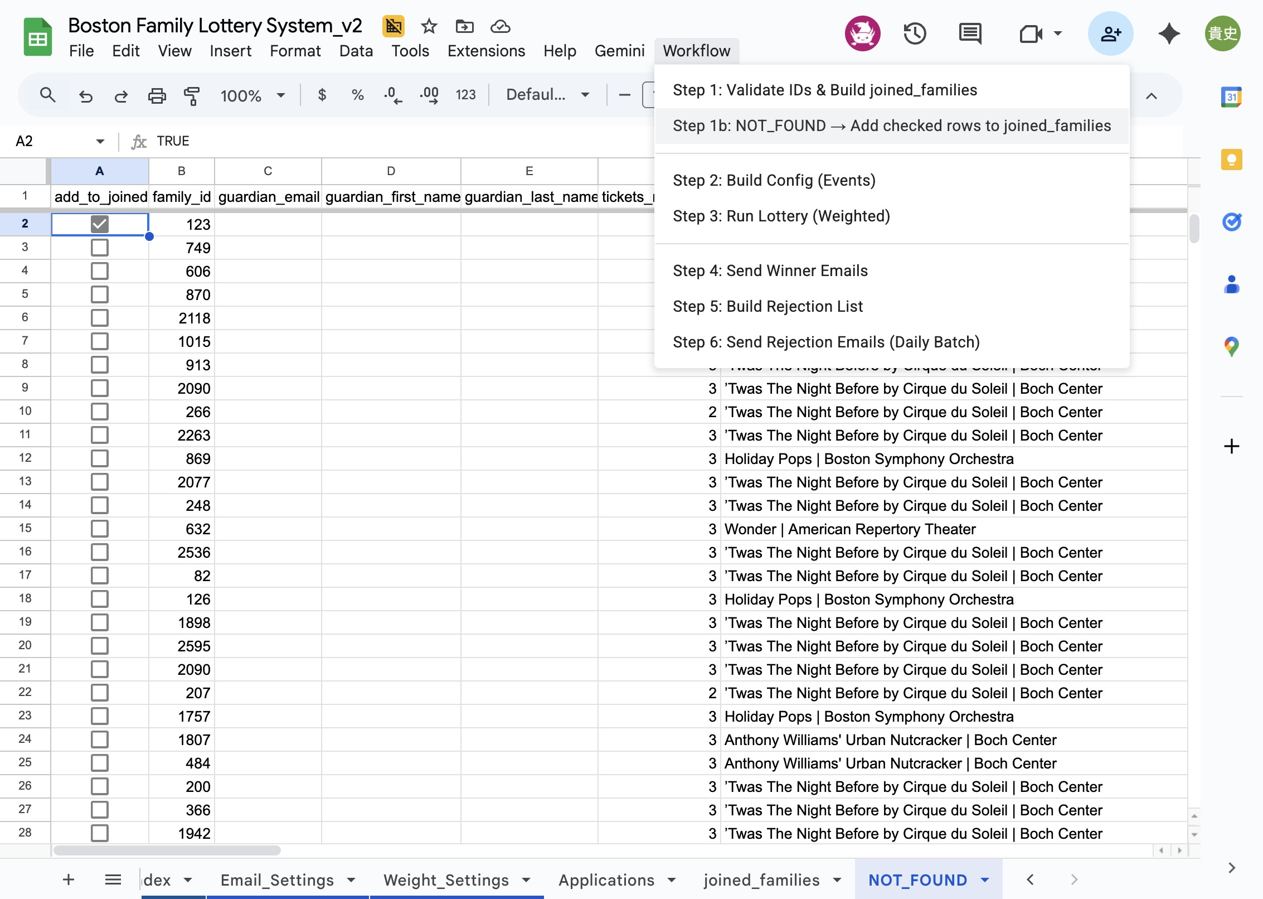Click the horizontal scrollbar thumb
Viewport: 1263px width, 899px height.
pyautogui.click(x=167, y=850)
